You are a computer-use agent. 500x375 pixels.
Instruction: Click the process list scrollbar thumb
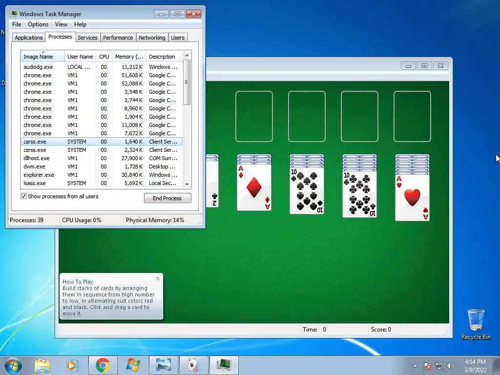point(187,82)
